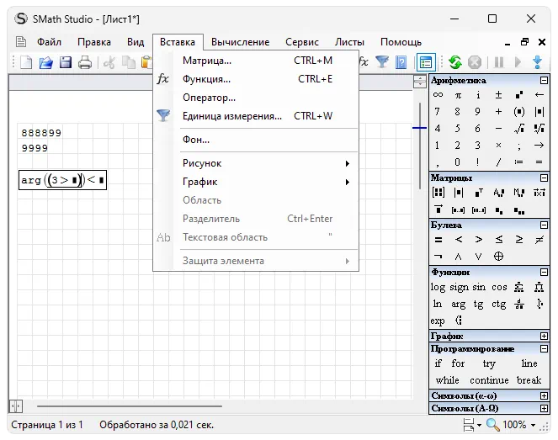The height and width of the screenshot is (440, 558).
Task: Insert the continue keyword
Action: 489,380
